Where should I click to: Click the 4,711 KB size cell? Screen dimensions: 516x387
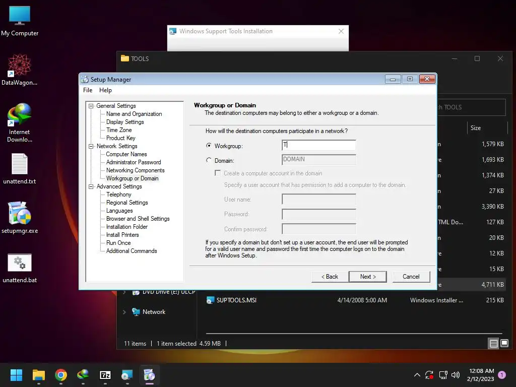[x=493, y=285]
